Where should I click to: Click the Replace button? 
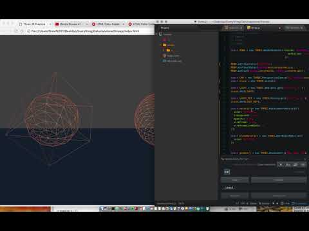(x=235, y=196)
